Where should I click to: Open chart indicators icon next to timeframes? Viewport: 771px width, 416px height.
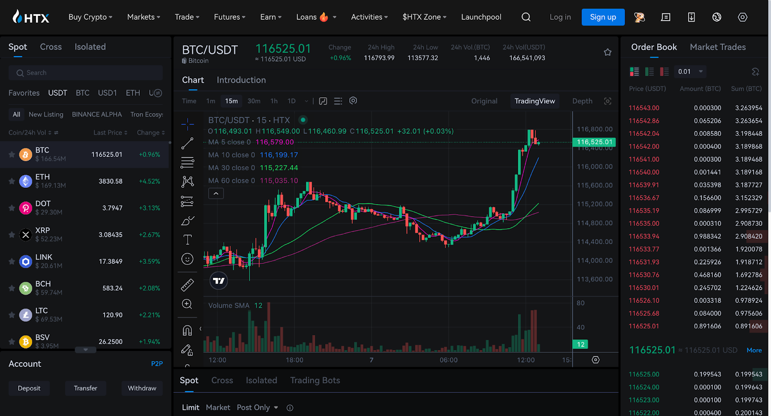point(323,101)
